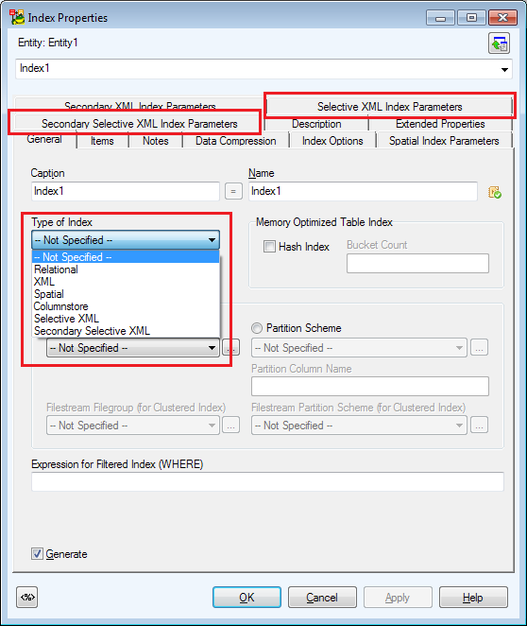Viewport: 527px width, 626px height.
Task: Click the Expression for Filtered Index field
Action: 267,481
